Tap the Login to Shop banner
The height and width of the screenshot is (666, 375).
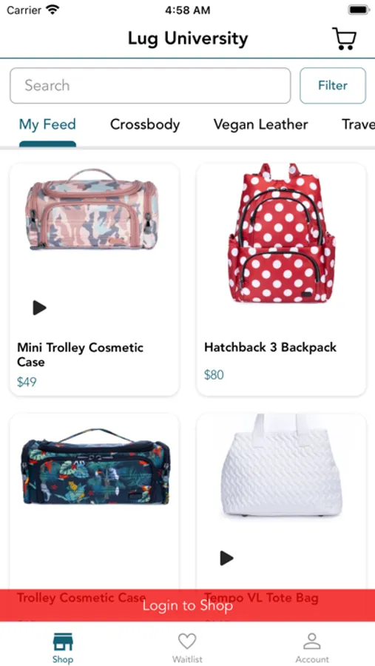click(x=187, y=605)
